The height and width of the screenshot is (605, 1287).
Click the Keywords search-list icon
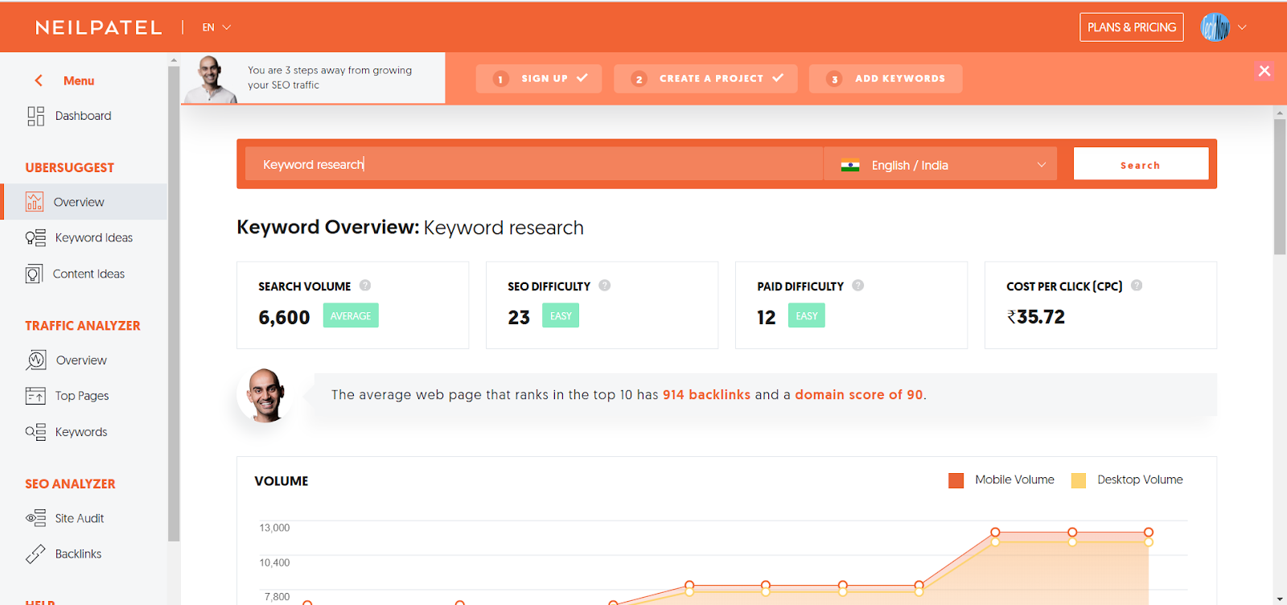[x=35, y=432]
